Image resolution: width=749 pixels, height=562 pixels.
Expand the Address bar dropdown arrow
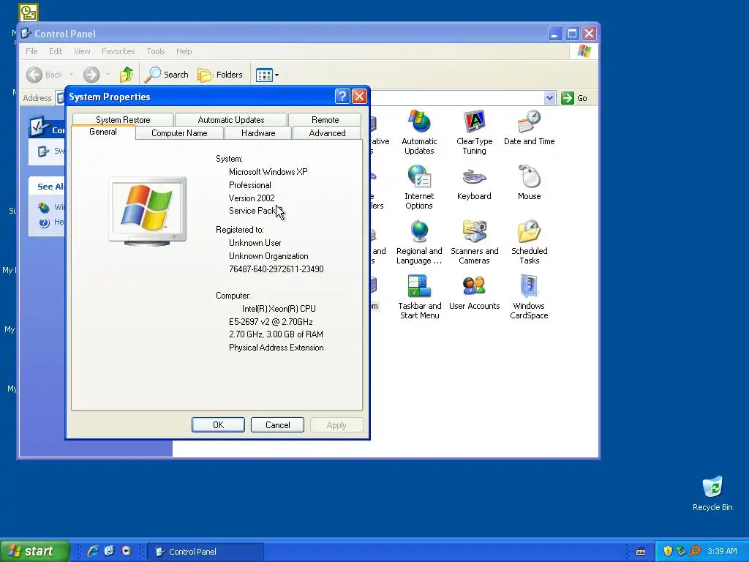(x=549, y=98)
